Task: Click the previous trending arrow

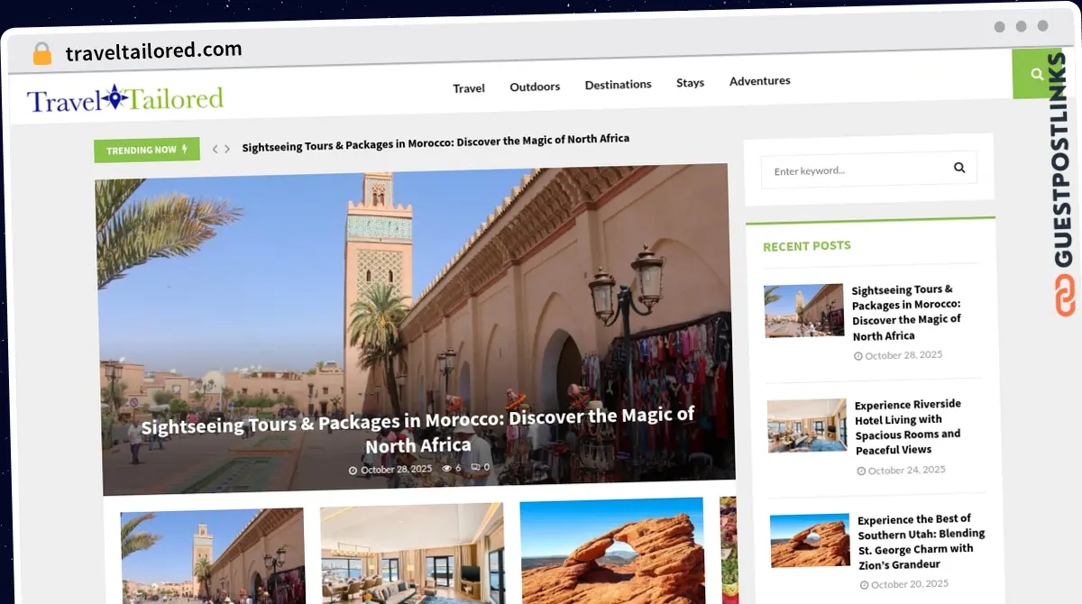Action: (215, 149)
